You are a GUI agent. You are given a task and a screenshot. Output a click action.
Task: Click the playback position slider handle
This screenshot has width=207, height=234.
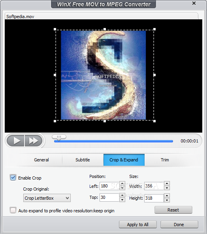pyautogui.click(x=59, y=137)
